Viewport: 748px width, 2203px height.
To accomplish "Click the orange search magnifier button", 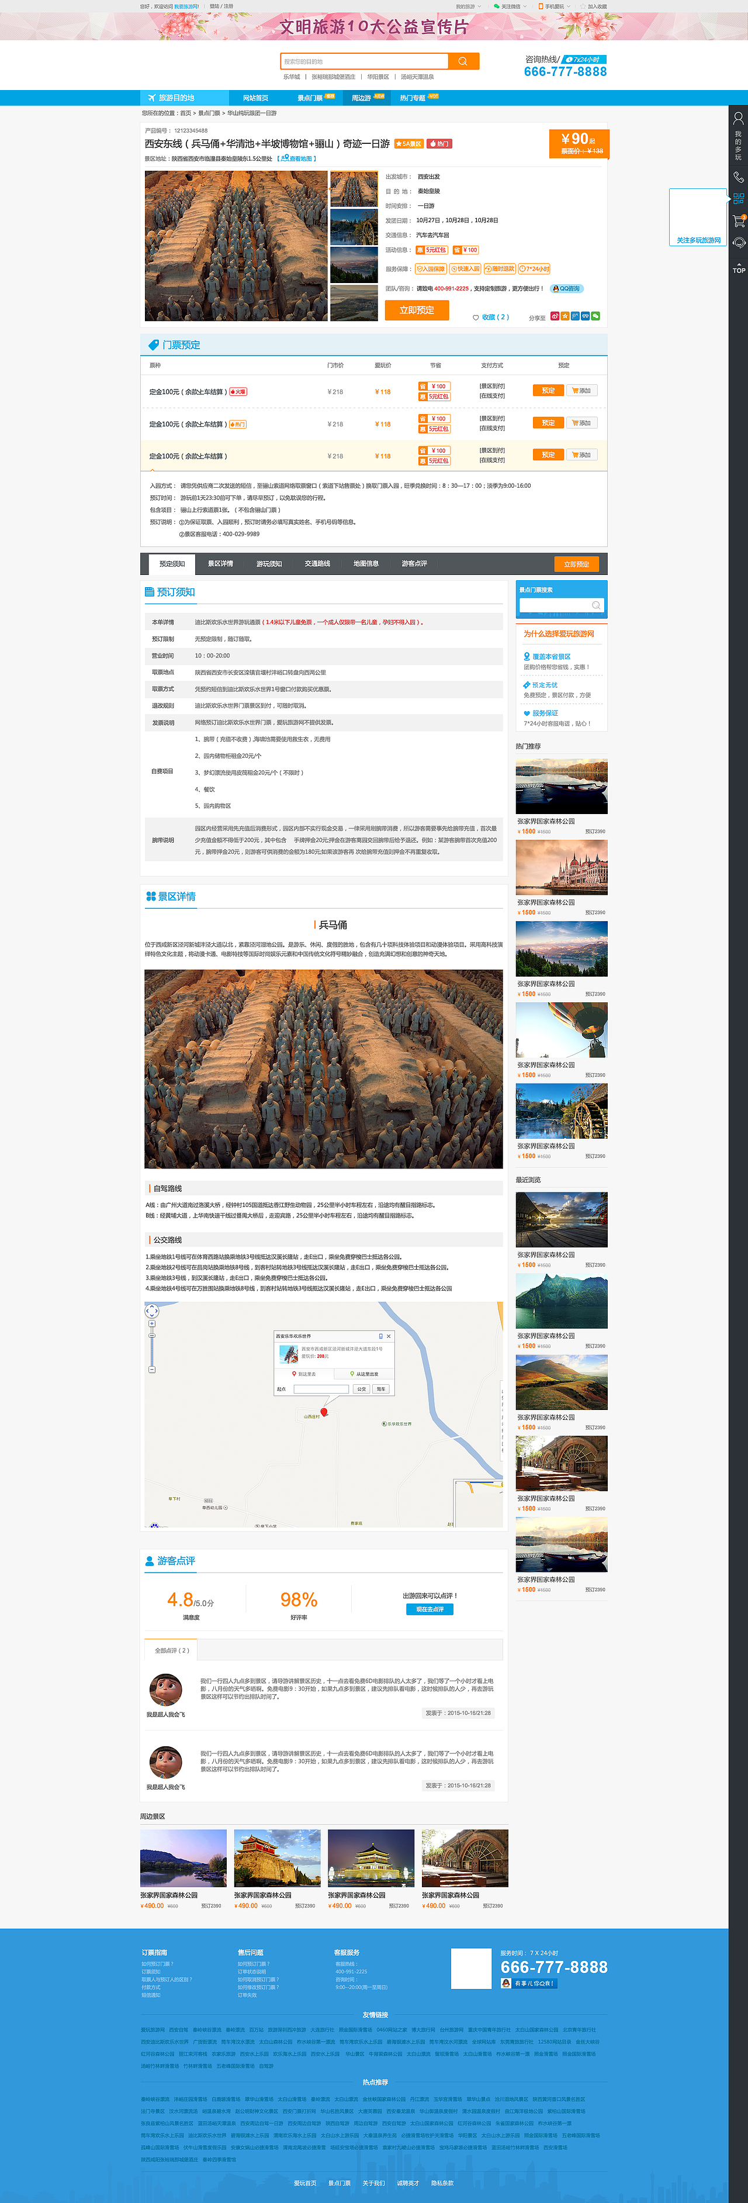I will coord(463,61).
